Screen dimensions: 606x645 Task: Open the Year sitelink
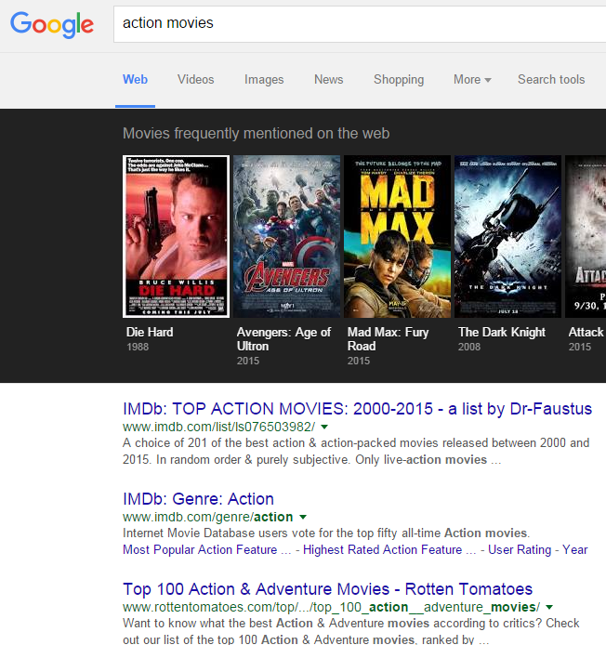click(575, 549)
